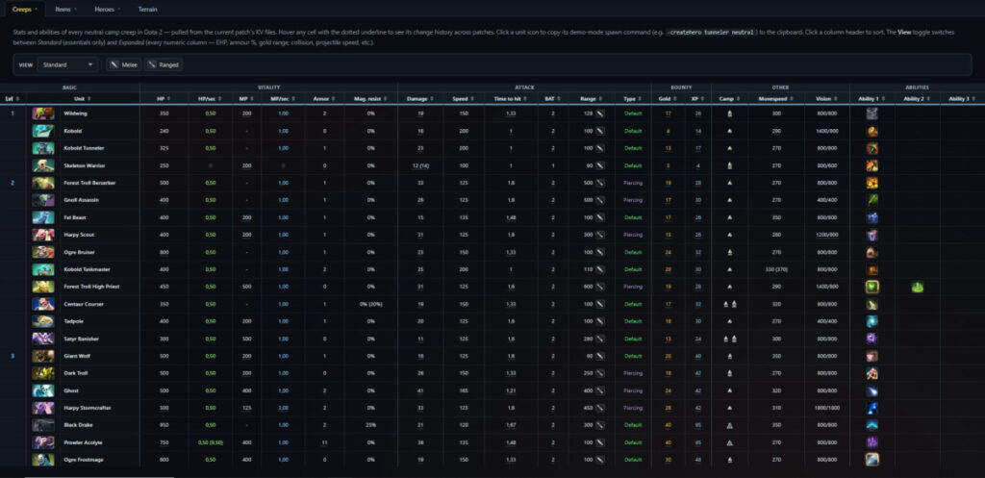
Task: Open the View dropdown showing Standard
Action: tap(67, 64)
